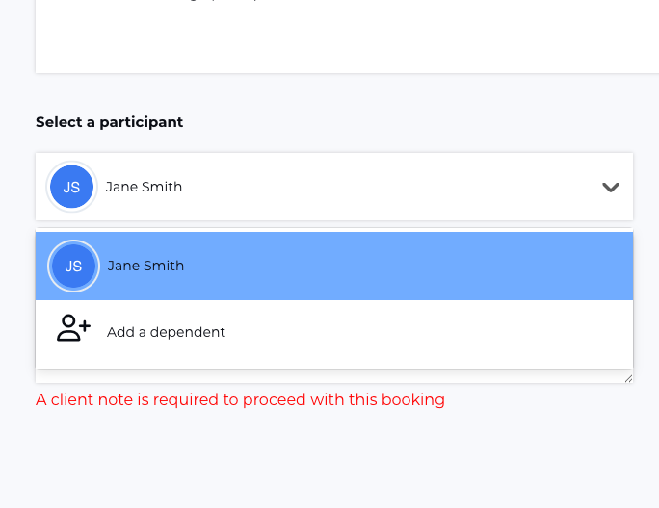Image resolution: width=659 pixels, height=508 pixels.
Task: Click the chevron arrow on participant dropdown
Action: pyautogui.click(x=610, y=188)
